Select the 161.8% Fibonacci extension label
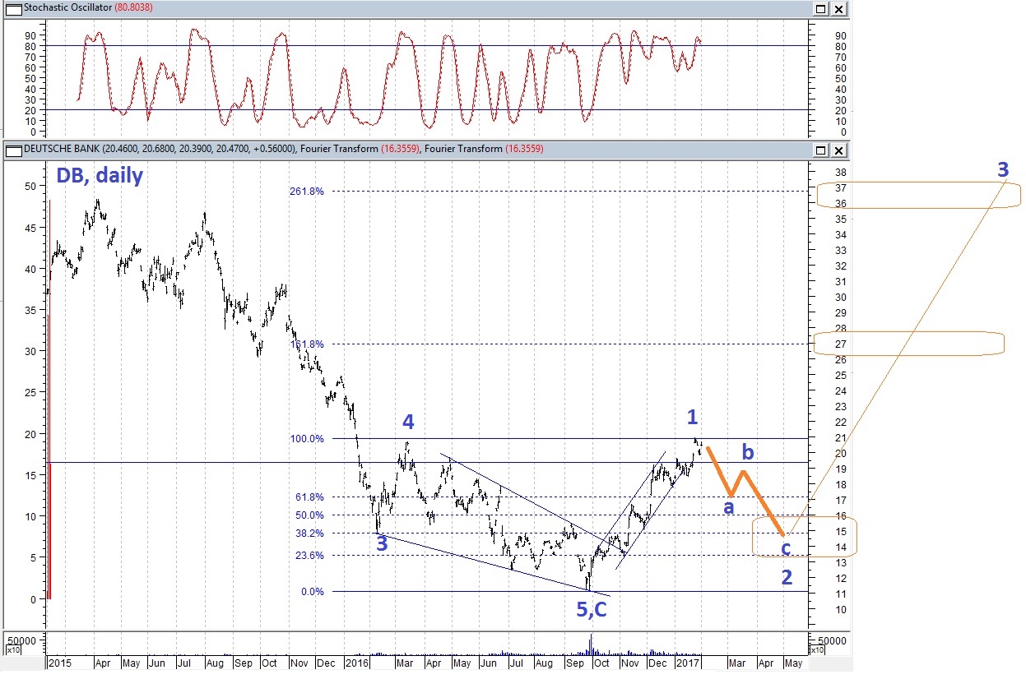 pyautogui.click(x=306, y=344)
